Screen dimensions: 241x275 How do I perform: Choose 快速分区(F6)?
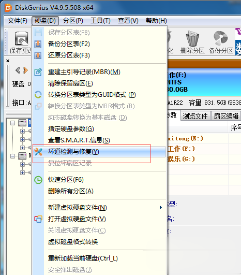pos(99,180)
